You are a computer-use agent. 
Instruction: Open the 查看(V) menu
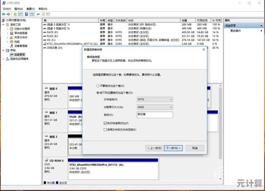coord(30,8)
